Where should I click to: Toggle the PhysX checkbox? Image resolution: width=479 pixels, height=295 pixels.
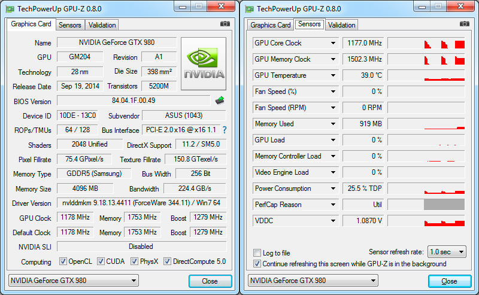coord(134,261)
